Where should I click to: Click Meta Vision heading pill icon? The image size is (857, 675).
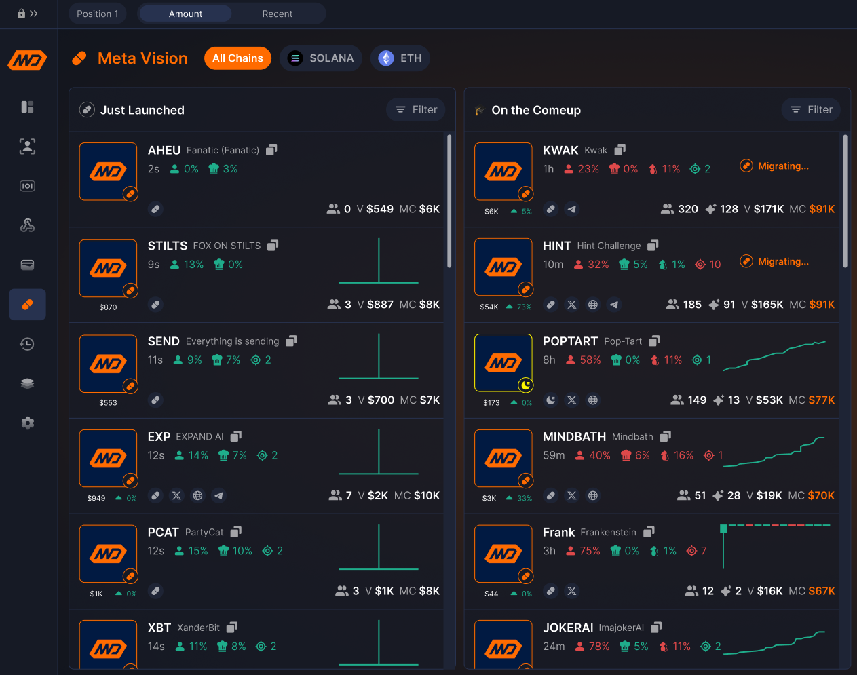tap(79, 58)
